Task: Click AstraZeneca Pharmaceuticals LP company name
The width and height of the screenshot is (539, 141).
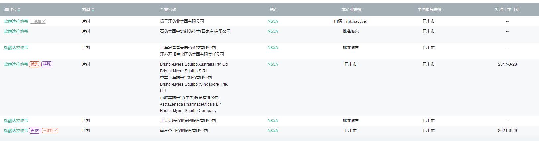Action: coord(190,104)
